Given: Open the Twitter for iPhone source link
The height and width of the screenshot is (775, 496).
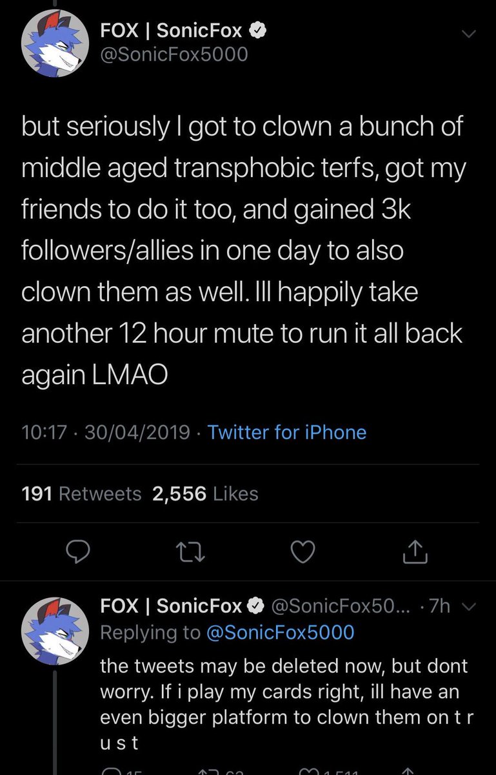Looking at the screenshot, I should coord(287,432).
